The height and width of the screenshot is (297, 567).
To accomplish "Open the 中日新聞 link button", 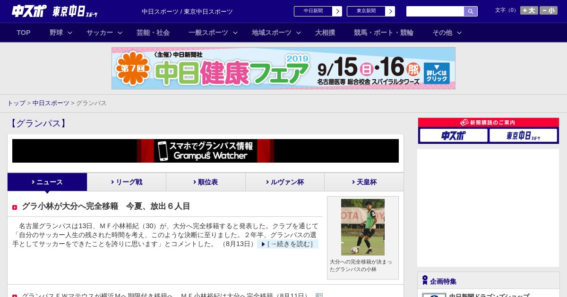I will [313, 11].
